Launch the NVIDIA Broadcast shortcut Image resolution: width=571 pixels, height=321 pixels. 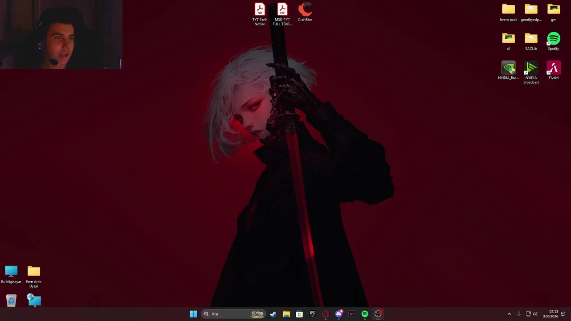[531, 73]
